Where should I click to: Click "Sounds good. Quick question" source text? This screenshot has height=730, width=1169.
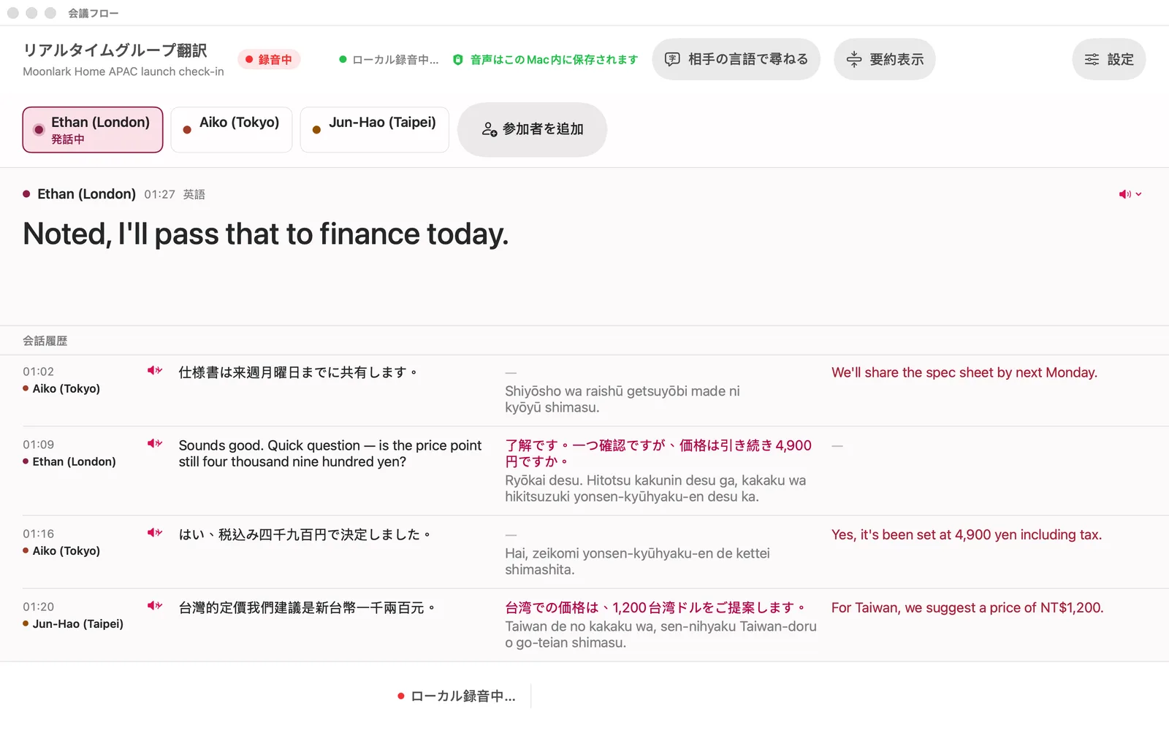coord(330,453)
